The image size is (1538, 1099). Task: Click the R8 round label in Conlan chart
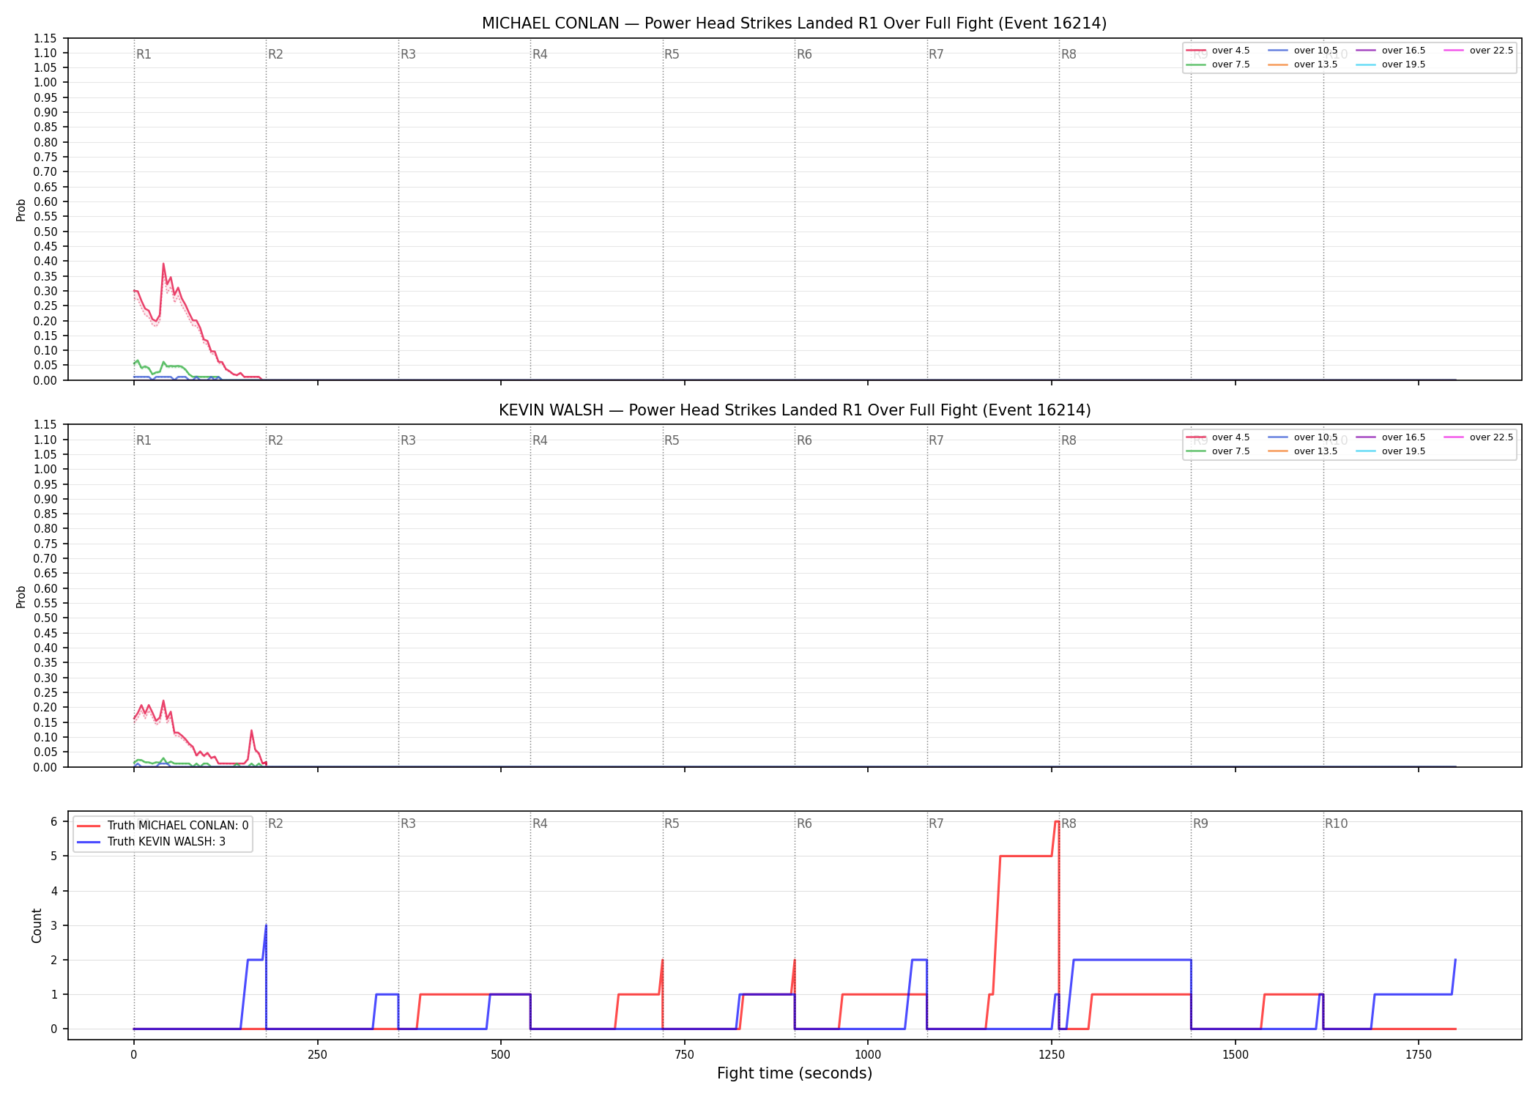(x=1069, y=54)
